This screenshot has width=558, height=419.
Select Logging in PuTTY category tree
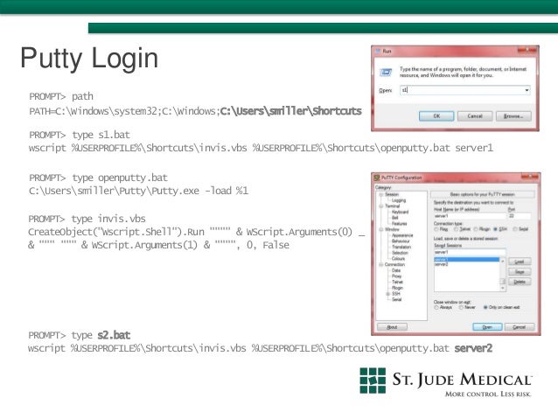click(x=399, y=200)
